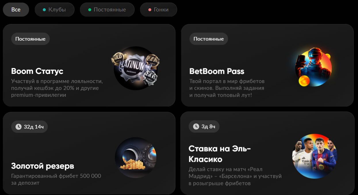Click the Boom Статус cashback description text
The width and height of the screenshot is (358, 195).
57,88
